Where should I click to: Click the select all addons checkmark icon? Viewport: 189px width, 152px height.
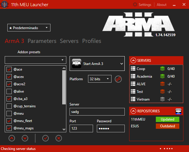coord(45,138)
